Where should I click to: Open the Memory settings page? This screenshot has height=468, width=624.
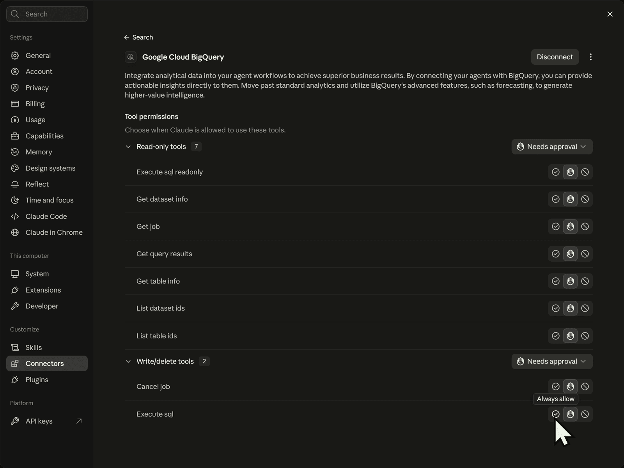click(x=47, y=152)
